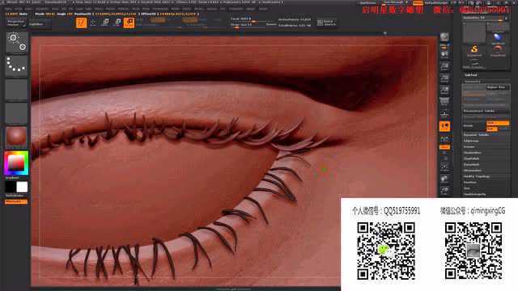Click the Higher Res button
This screenshot has height=291, width=518.
tap(497, 87)
